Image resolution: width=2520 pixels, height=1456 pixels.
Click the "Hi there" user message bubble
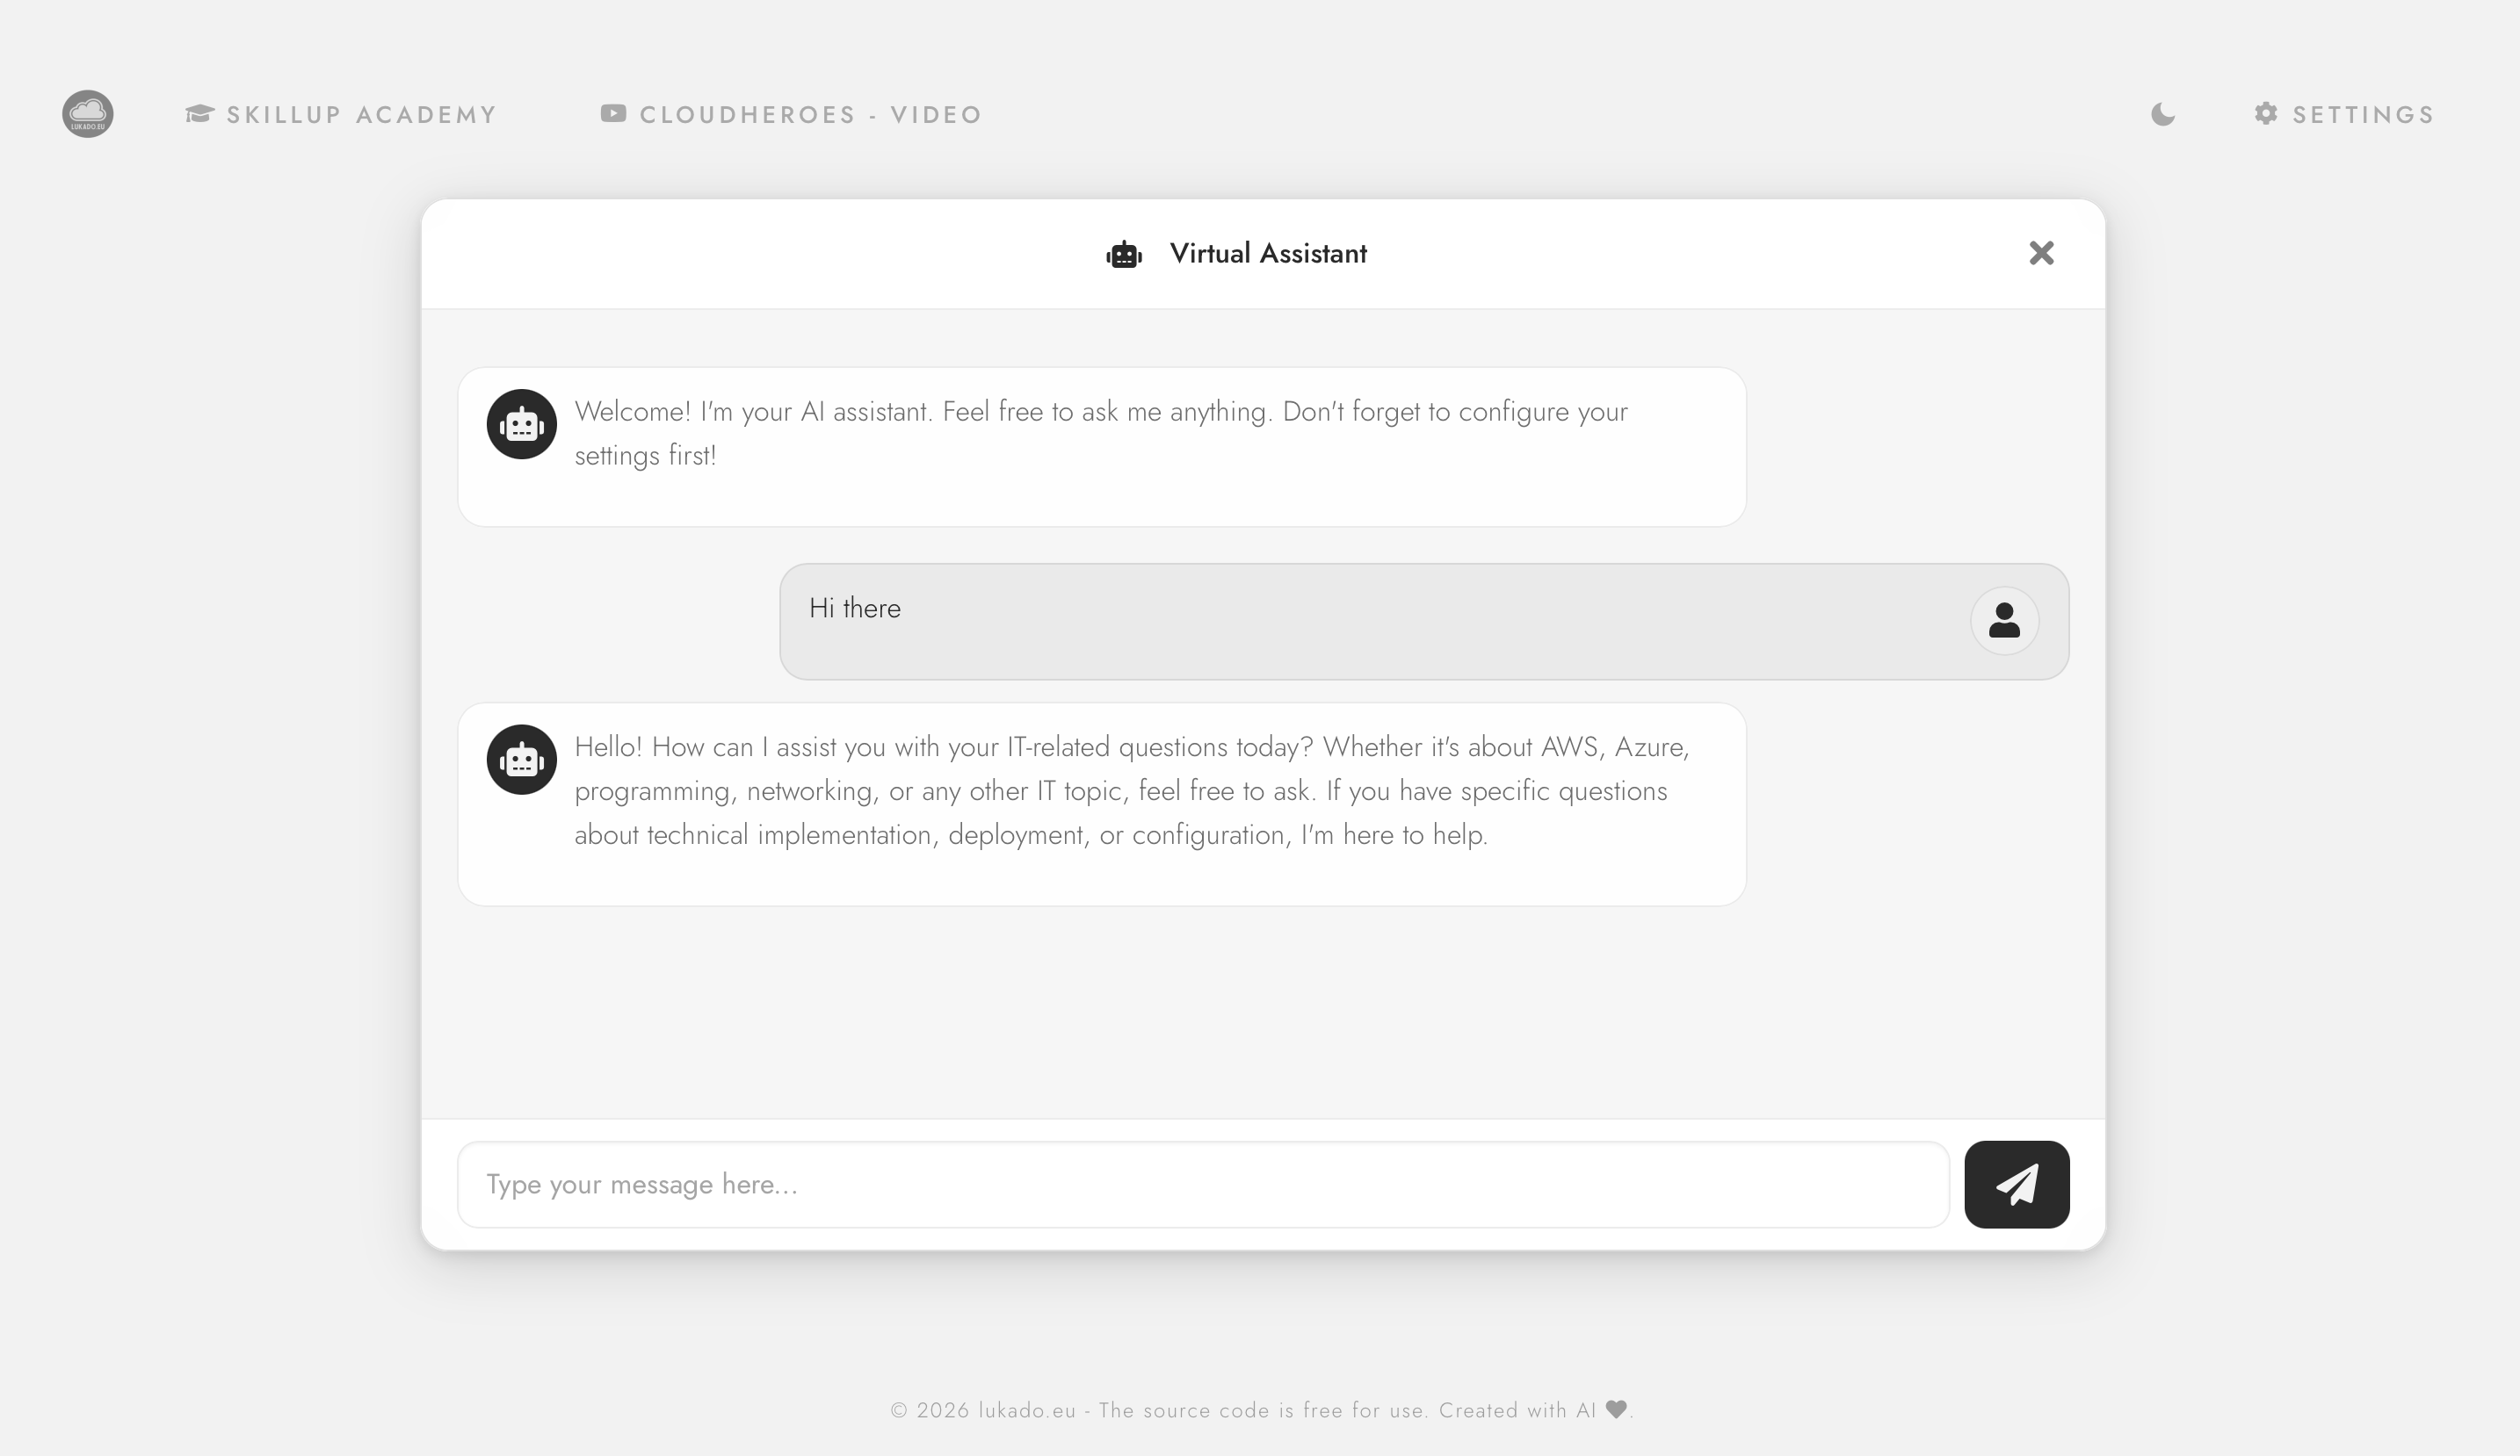pyautogui.click(x=1380, y=621)
